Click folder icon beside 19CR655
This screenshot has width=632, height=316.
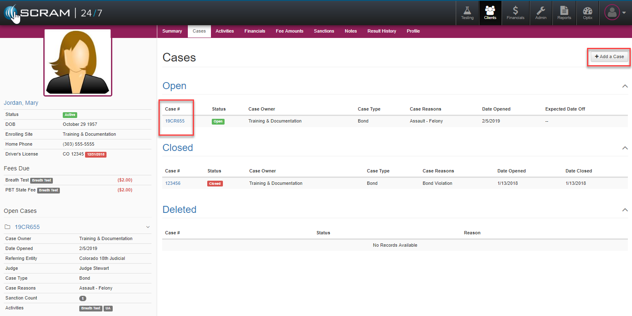tap(7, 227)
